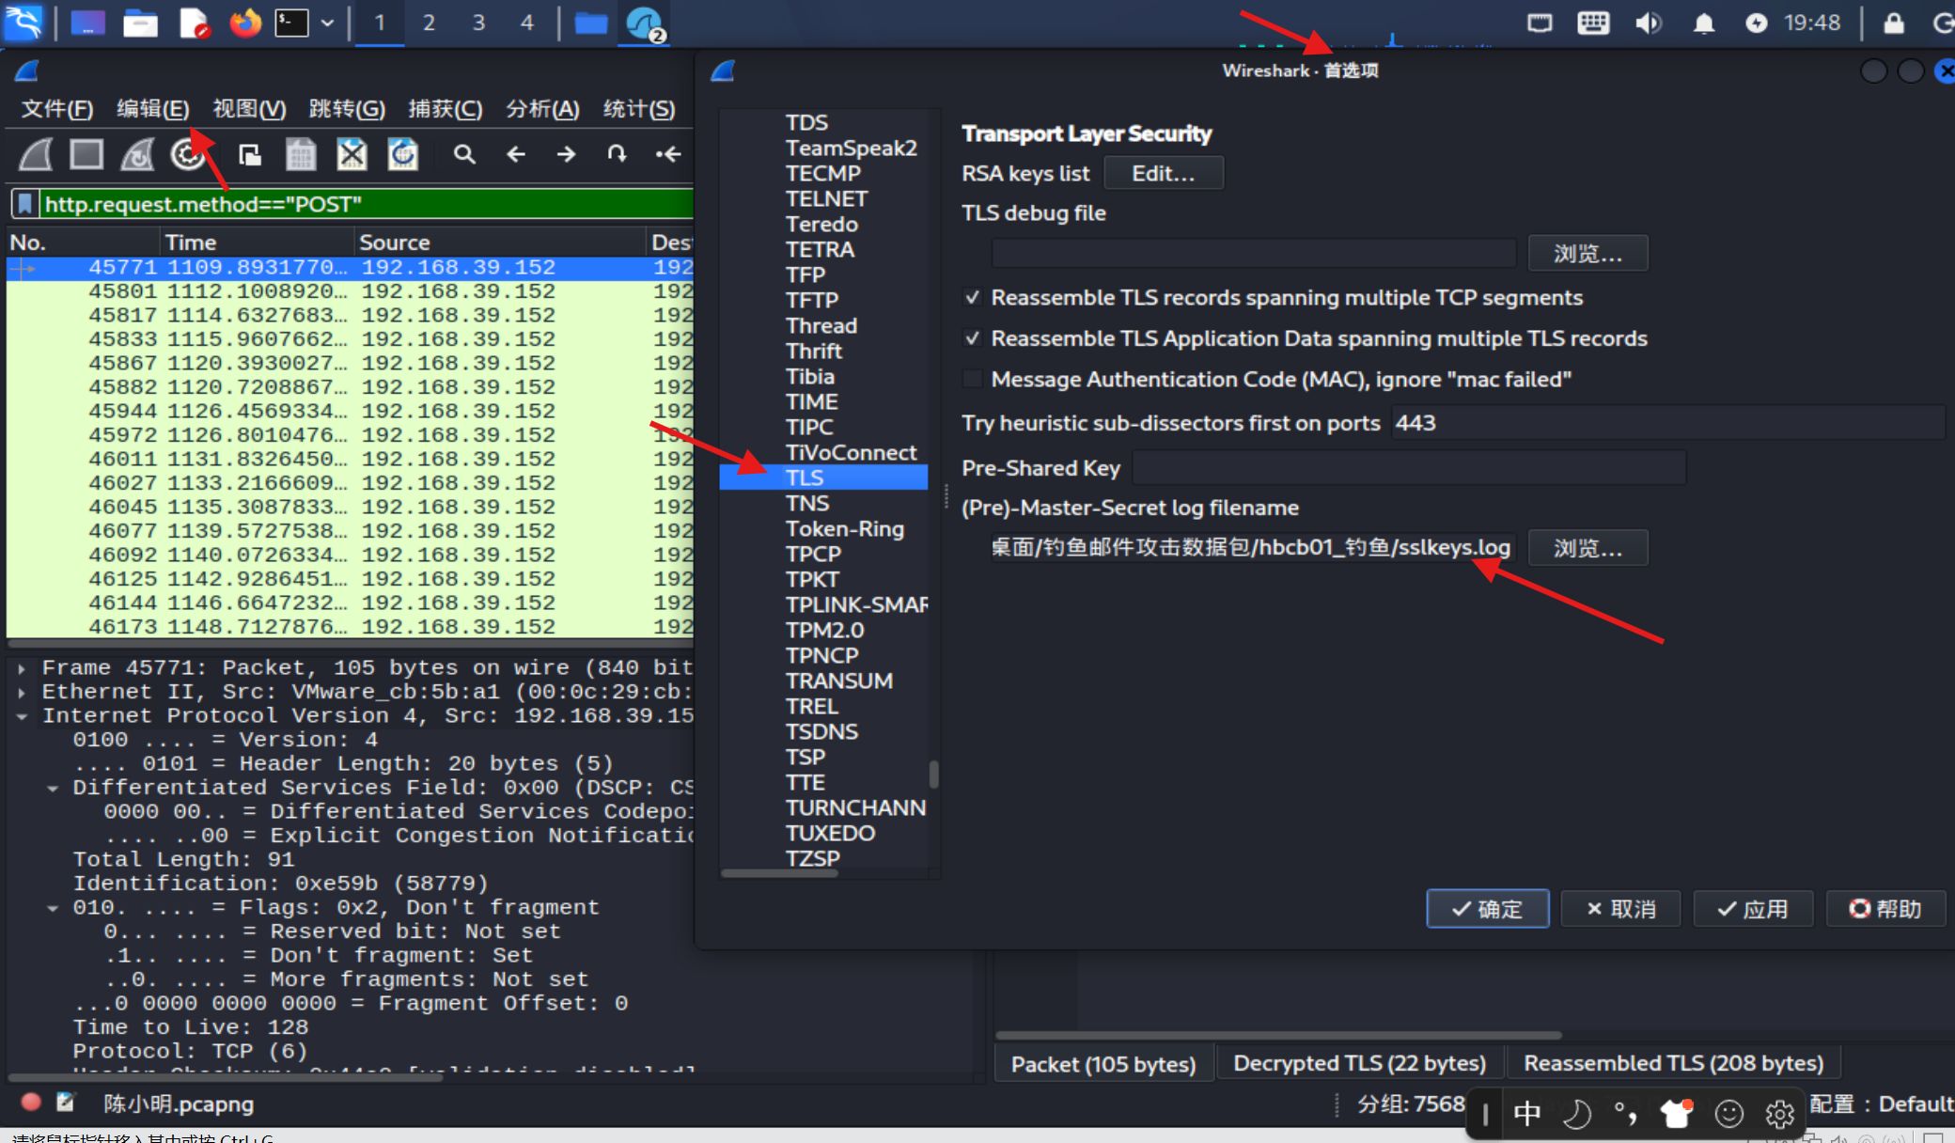Image resolution: width=1955 pixels, height=1143 pixels.
Task: Collapse the Internet Protocol Version 4 row
Action: 22,716
